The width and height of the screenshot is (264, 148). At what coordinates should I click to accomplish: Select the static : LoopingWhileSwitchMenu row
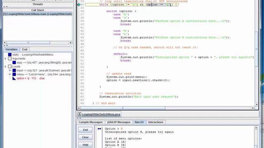point(33,55)
